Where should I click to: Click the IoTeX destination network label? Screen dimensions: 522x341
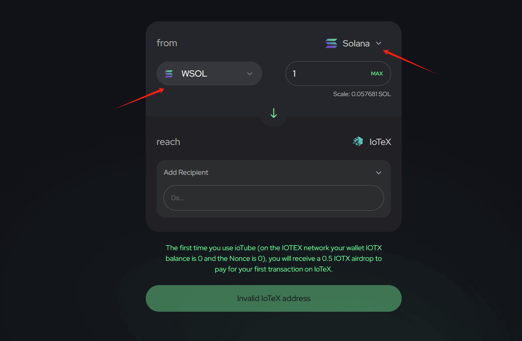click(380, 142)
